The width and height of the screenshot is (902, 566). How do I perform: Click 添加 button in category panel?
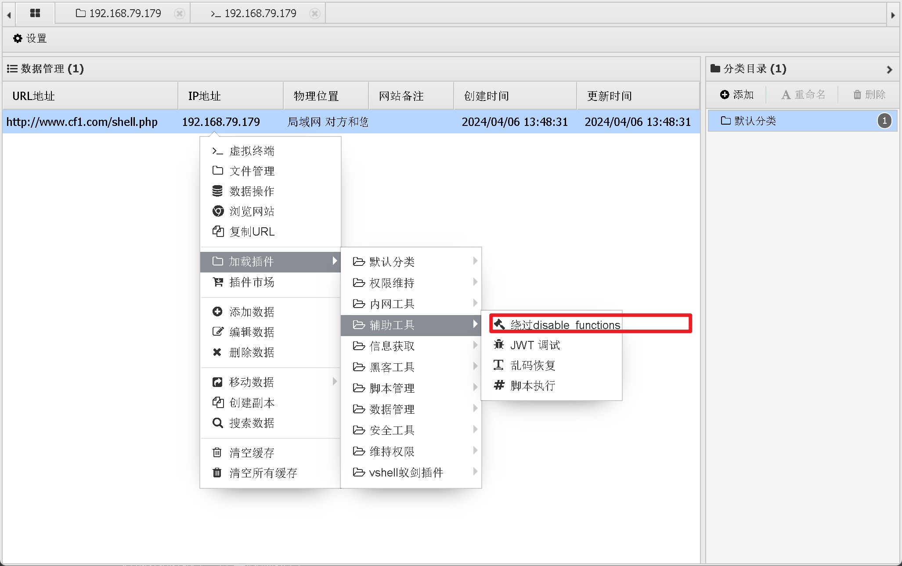tap(737, 95)
